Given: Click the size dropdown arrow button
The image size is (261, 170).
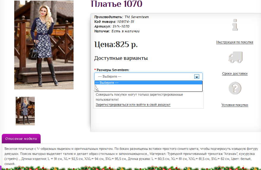Looking at the screenshot, I should pos(197,77).
